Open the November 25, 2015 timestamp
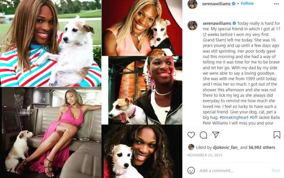 (205, 155)
